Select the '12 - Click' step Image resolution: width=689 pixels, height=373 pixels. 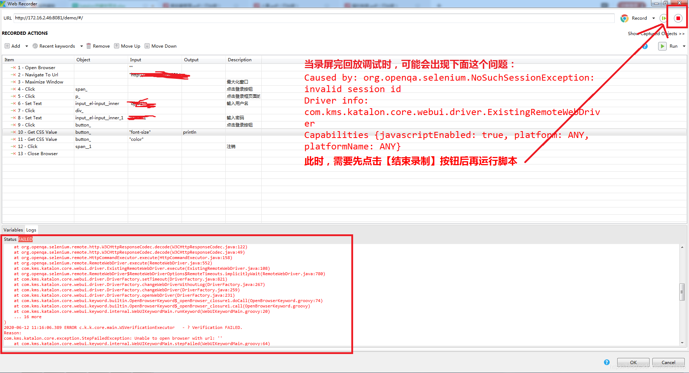pos(28,147)
